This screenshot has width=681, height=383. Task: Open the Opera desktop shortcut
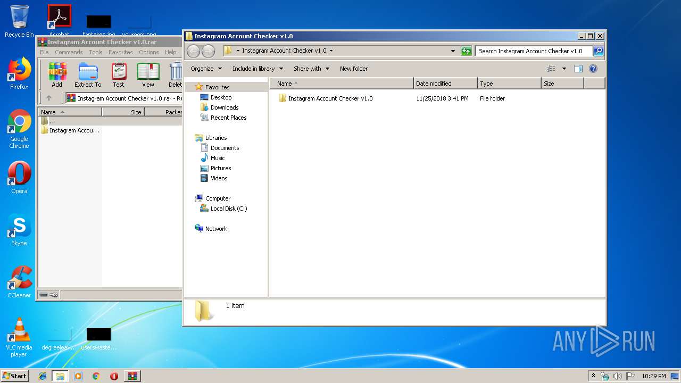pyautogui.click(x=19, y=178)
